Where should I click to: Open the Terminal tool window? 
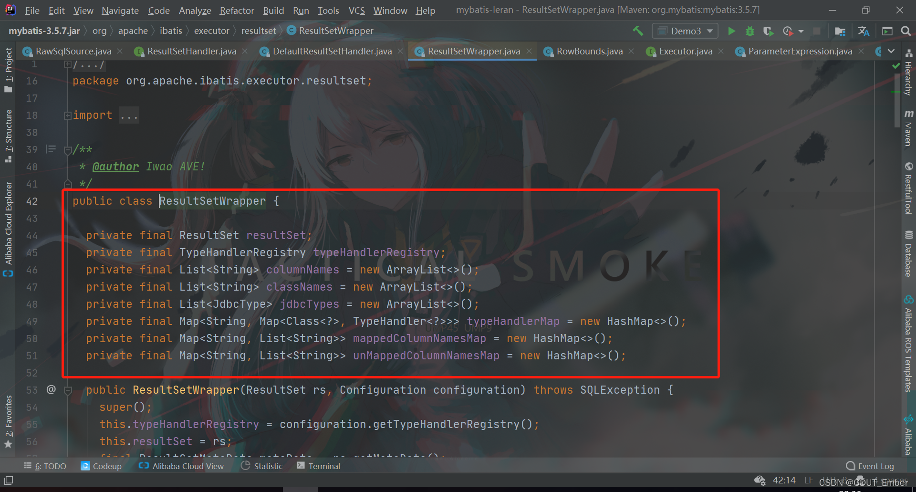(318, 466)
